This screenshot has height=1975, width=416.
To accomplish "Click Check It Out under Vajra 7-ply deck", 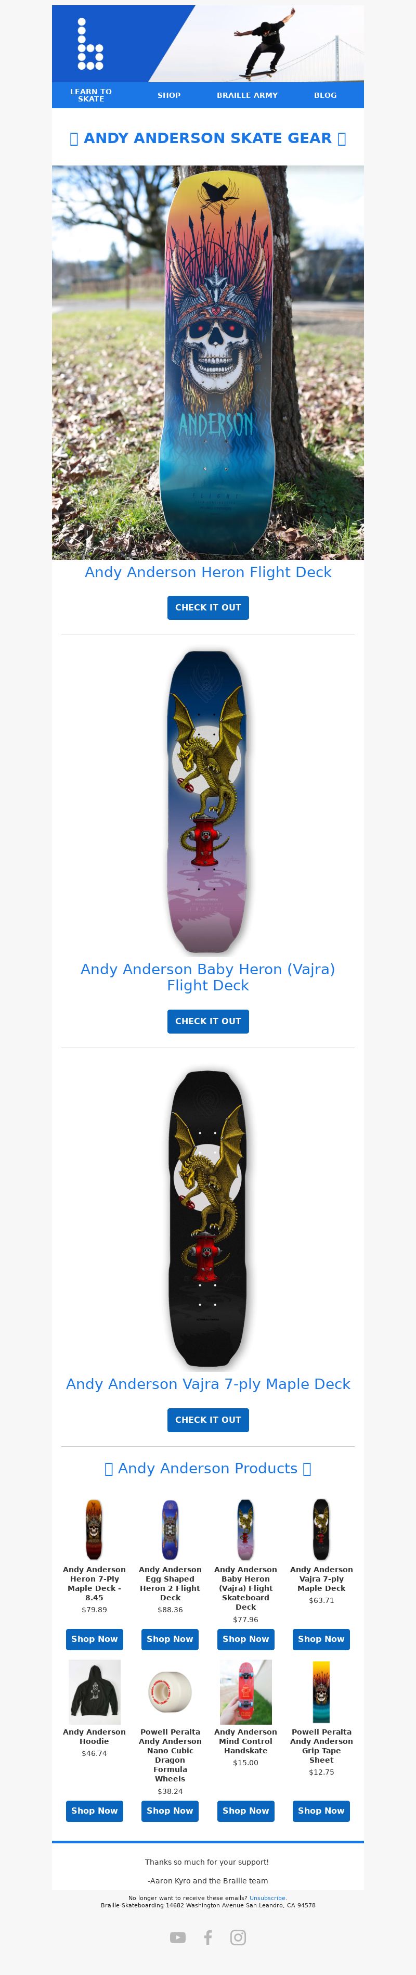I will (x=209, y=1420).
